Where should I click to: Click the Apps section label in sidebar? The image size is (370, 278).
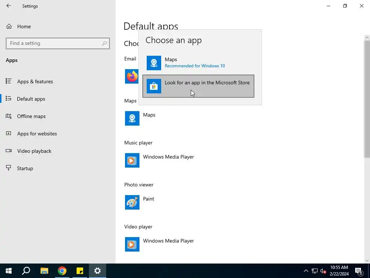12,60
